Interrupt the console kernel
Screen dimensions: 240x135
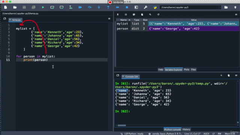(x=221, y=75)
